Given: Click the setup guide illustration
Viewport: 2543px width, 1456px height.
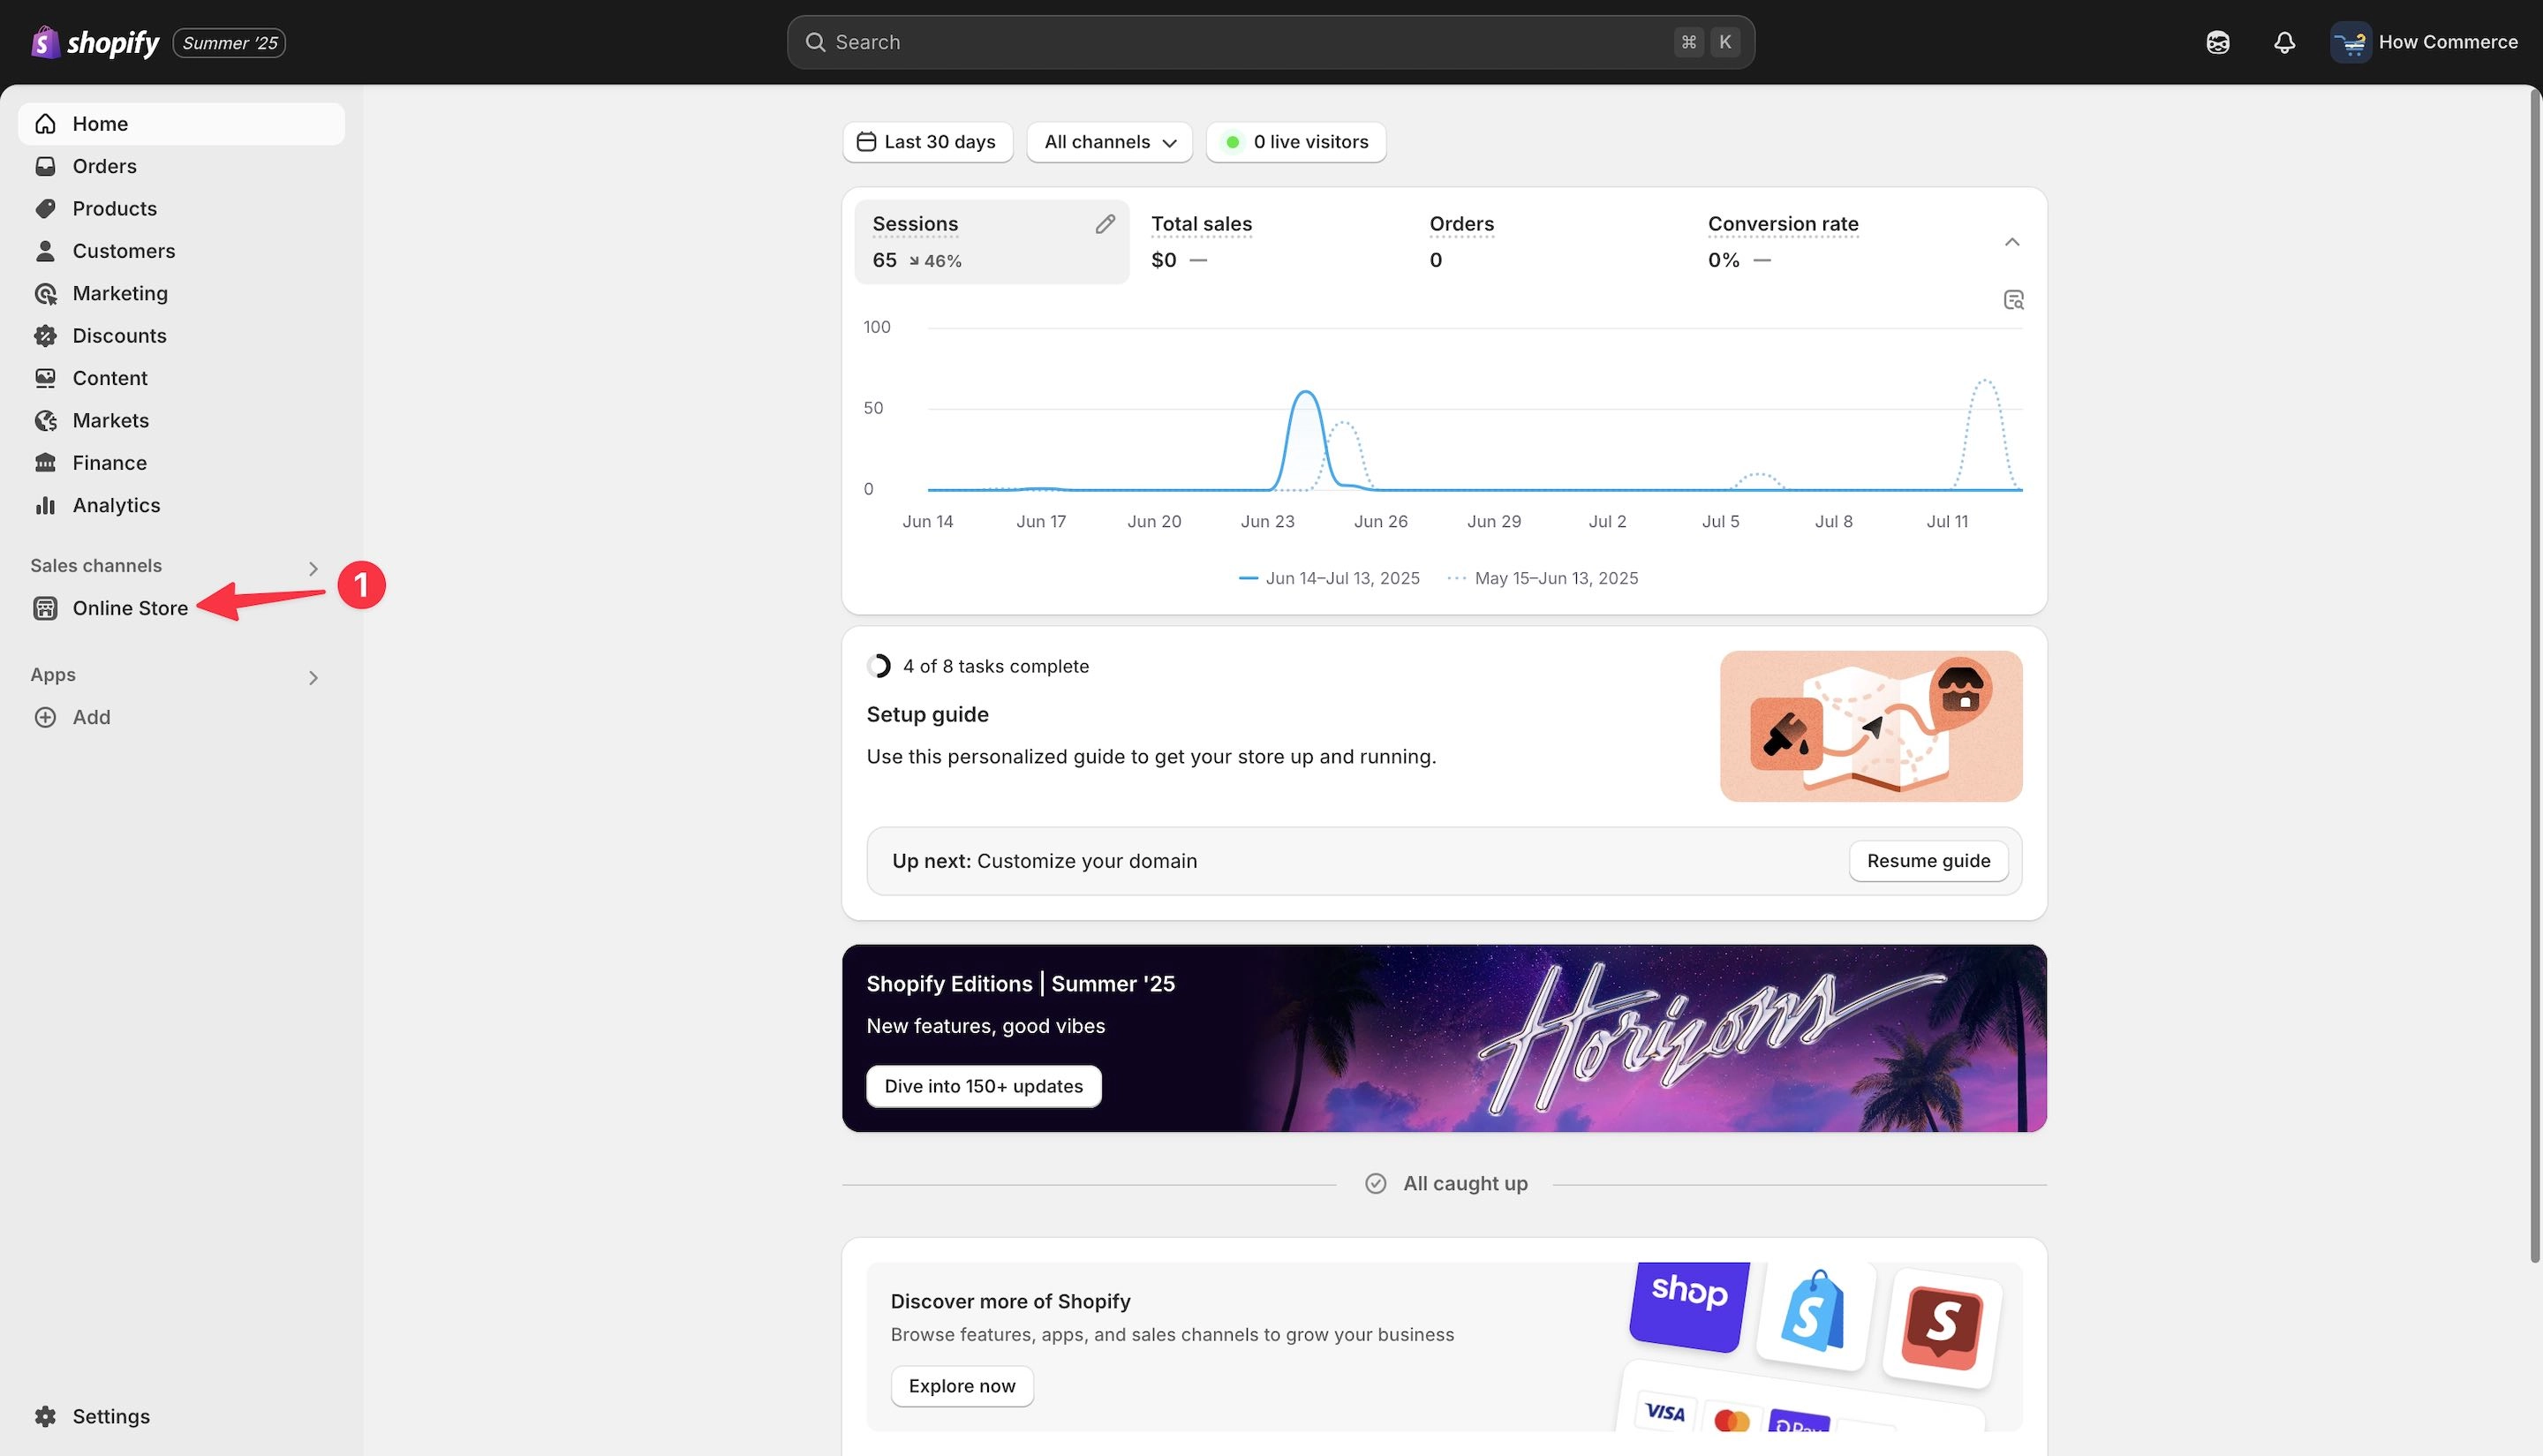Looking at the screenshot, I should (1870, 726).
